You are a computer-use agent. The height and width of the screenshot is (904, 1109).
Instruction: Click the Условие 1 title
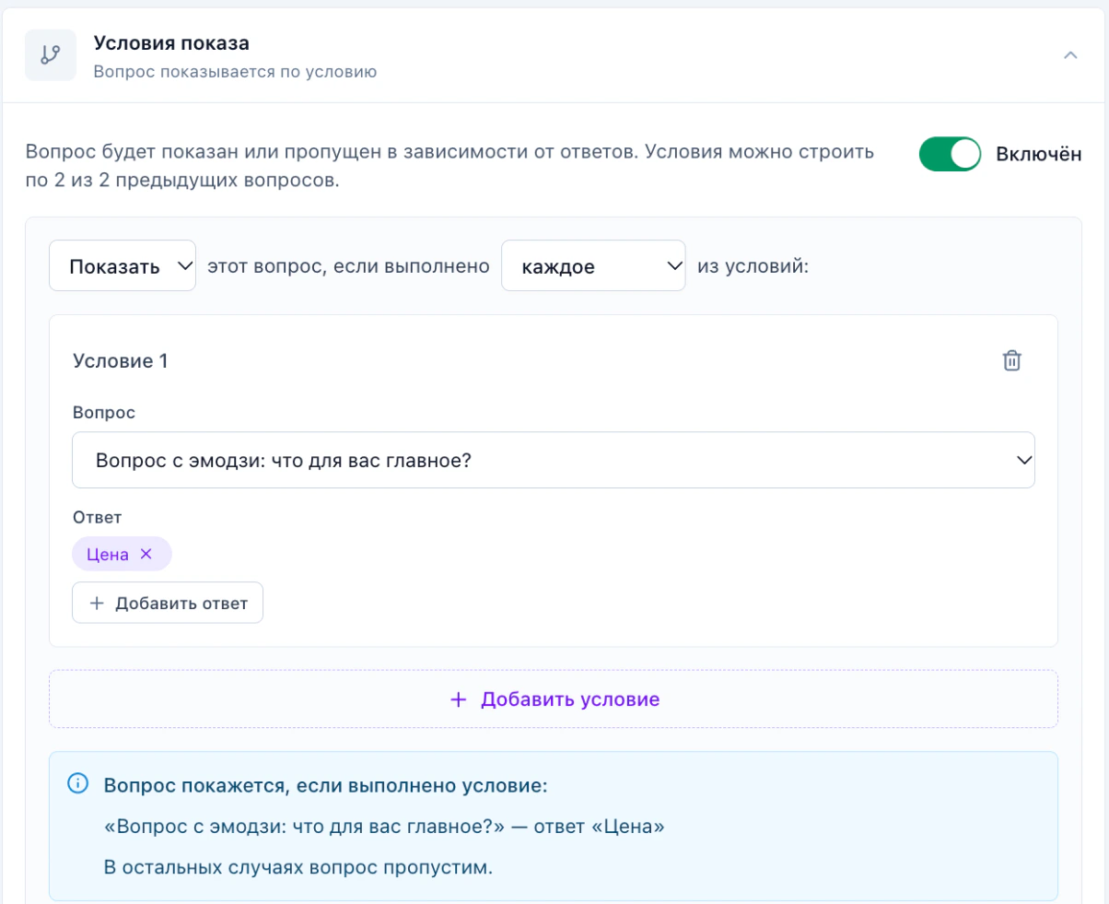click(x=121, y=361)
